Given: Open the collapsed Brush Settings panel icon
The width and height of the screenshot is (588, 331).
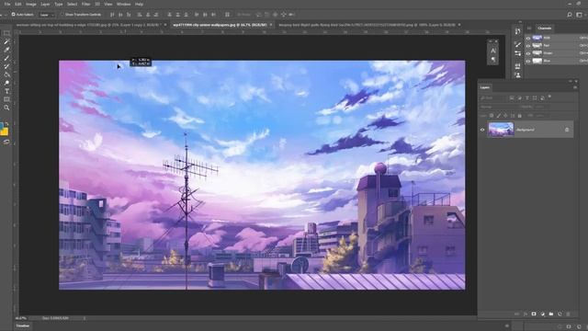Looking at the screenshot, I should pos(518,45).
